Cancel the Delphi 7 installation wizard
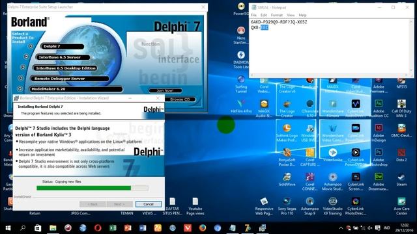Screen dimensions: 417x234 click(149, 204)
